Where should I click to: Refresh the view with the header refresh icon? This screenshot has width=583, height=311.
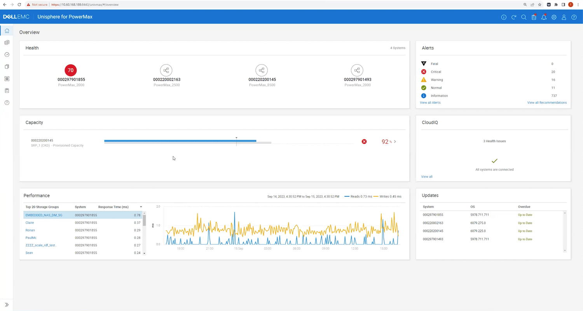click(x=514, y=17)
